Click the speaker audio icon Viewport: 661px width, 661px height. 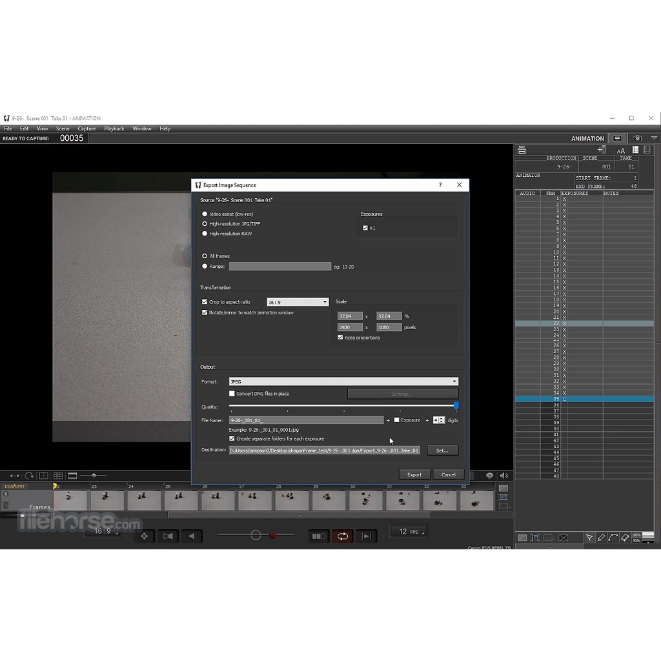click(503, 476)
